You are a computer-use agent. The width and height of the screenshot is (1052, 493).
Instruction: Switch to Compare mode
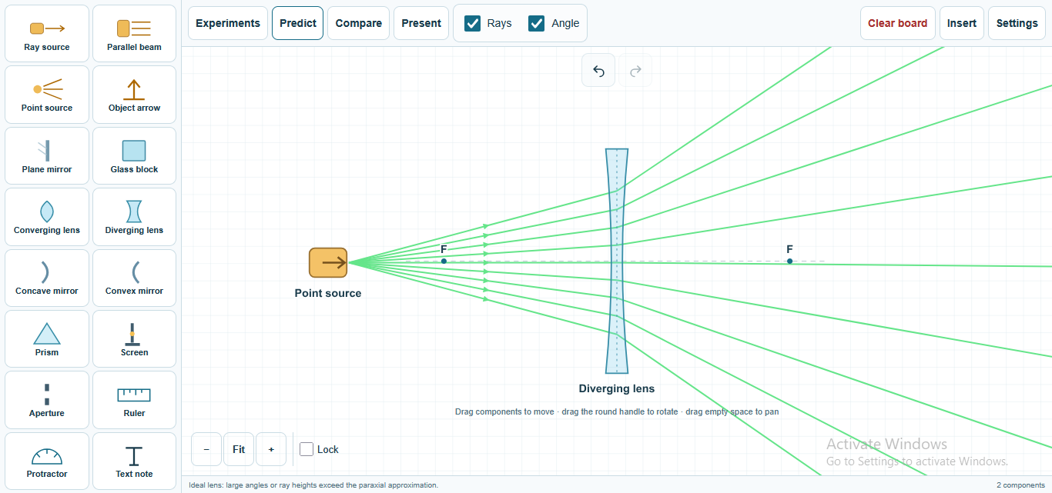pyautogui.click(x=359, y=23)
